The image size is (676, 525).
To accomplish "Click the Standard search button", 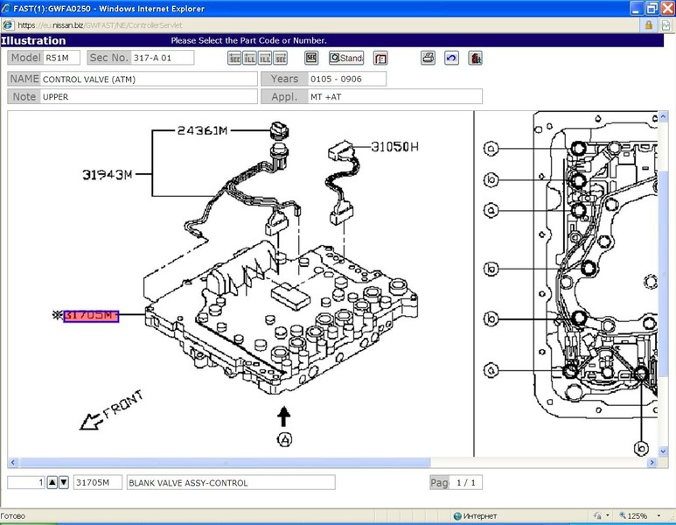I will tap(346, 59).
